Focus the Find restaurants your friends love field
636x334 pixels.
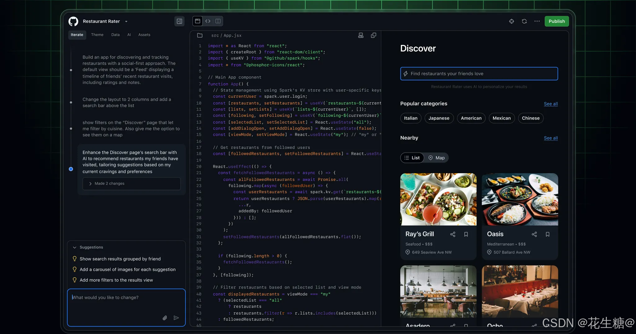(479, 74)
